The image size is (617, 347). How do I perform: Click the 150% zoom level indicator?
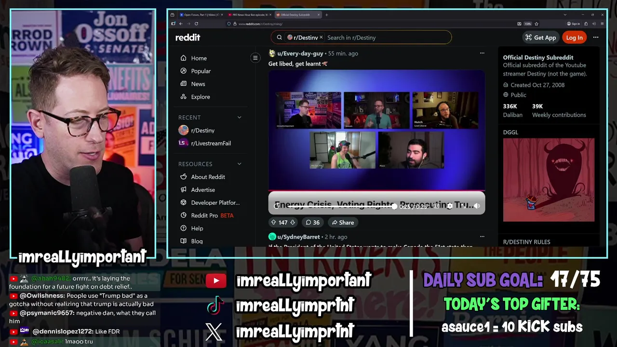click(x=528, y=24)
